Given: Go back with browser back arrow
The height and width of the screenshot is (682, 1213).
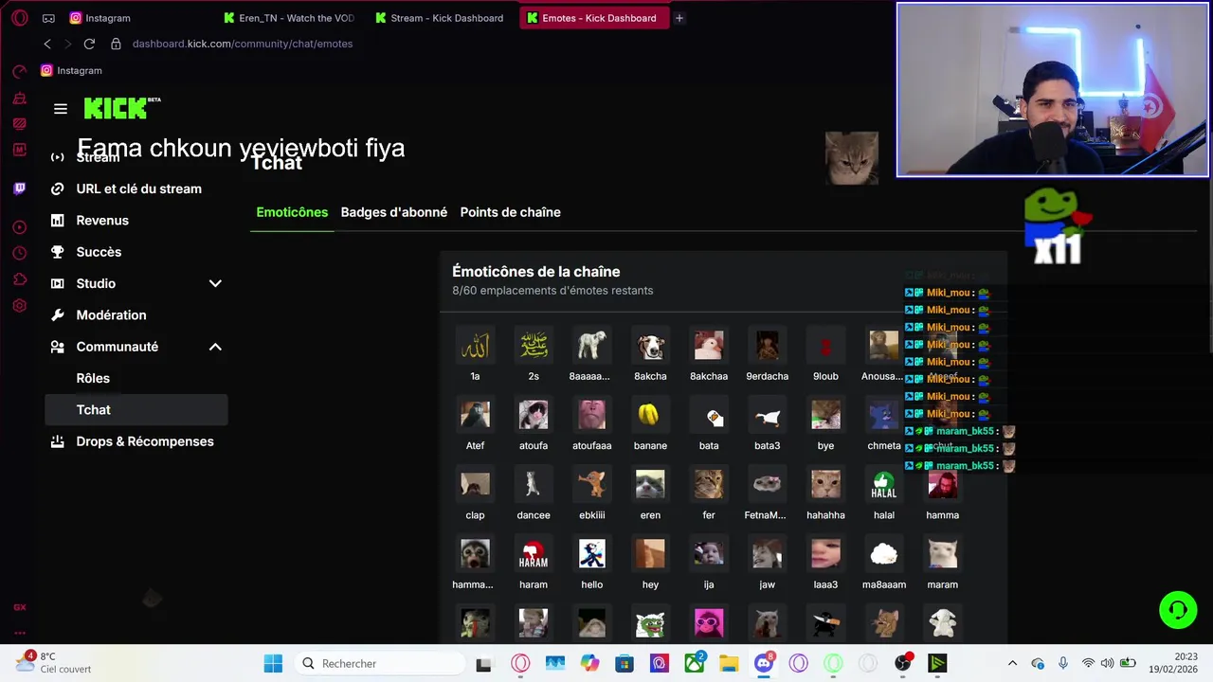Looking at the screenshot, I should click(47, 44).
